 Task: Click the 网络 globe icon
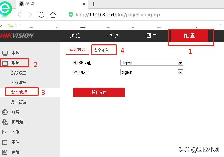coord(5,112)
